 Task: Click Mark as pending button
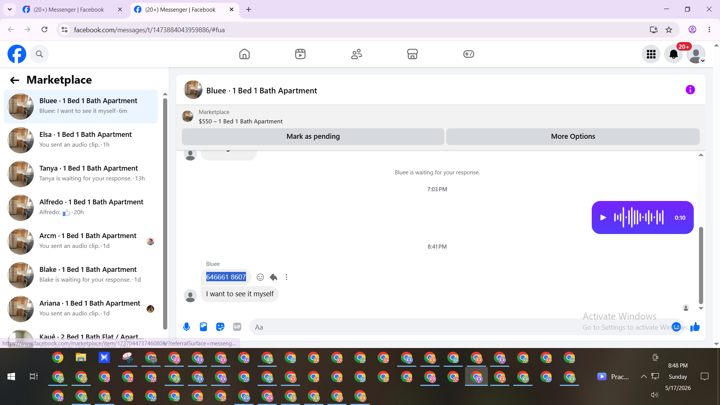click(313, 136)
